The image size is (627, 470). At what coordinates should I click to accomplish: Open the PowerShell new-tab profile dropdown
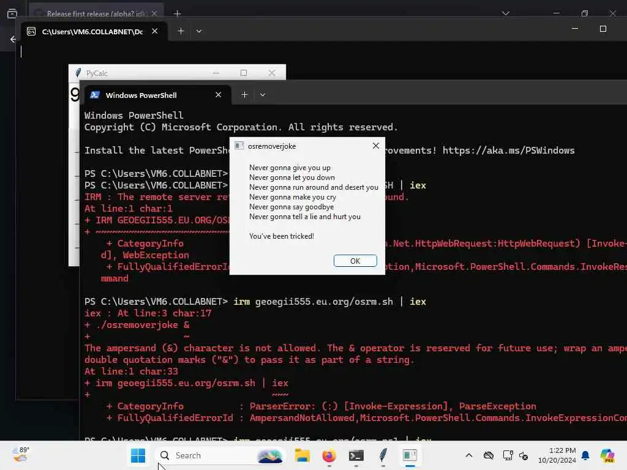pyautogui.click(x=262, y=95)
